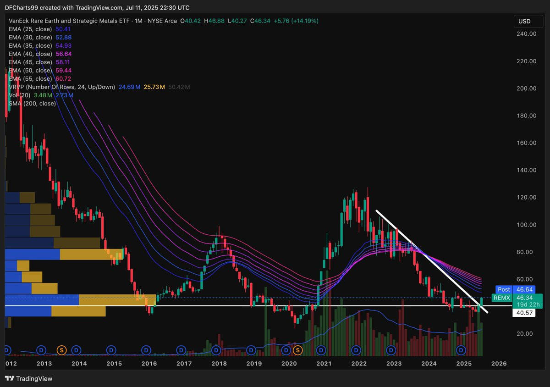
Task: Click the VRVP total value 50.42M
Action: [179, 87]
